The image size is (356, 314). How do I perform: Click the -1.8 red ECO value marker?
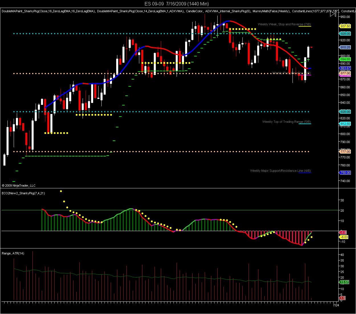click(343, 232)
